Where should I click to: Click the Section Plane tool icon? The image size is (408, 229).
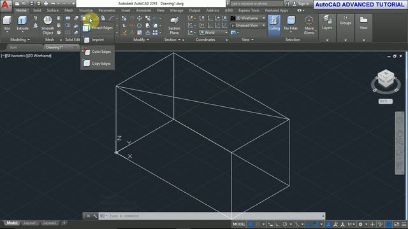174,20
